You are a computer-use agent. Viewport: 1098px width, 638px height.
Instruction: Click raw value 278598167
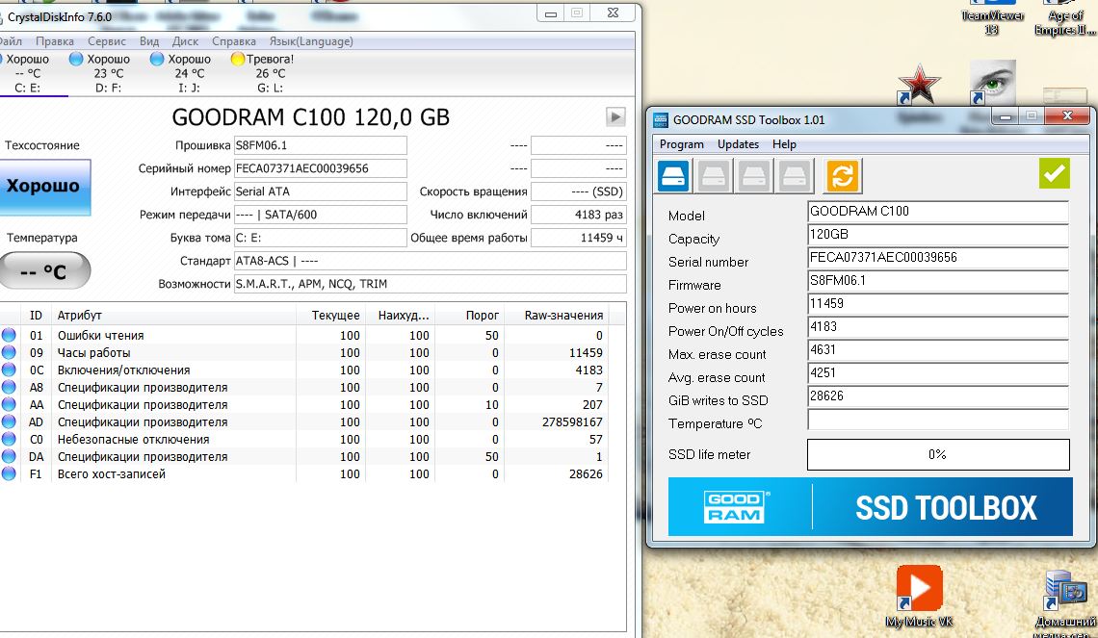click(572, 421)
